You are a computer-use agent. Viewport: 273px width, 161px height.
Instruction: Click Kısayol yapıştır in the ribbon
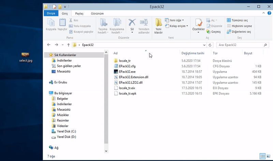[81, 32]
